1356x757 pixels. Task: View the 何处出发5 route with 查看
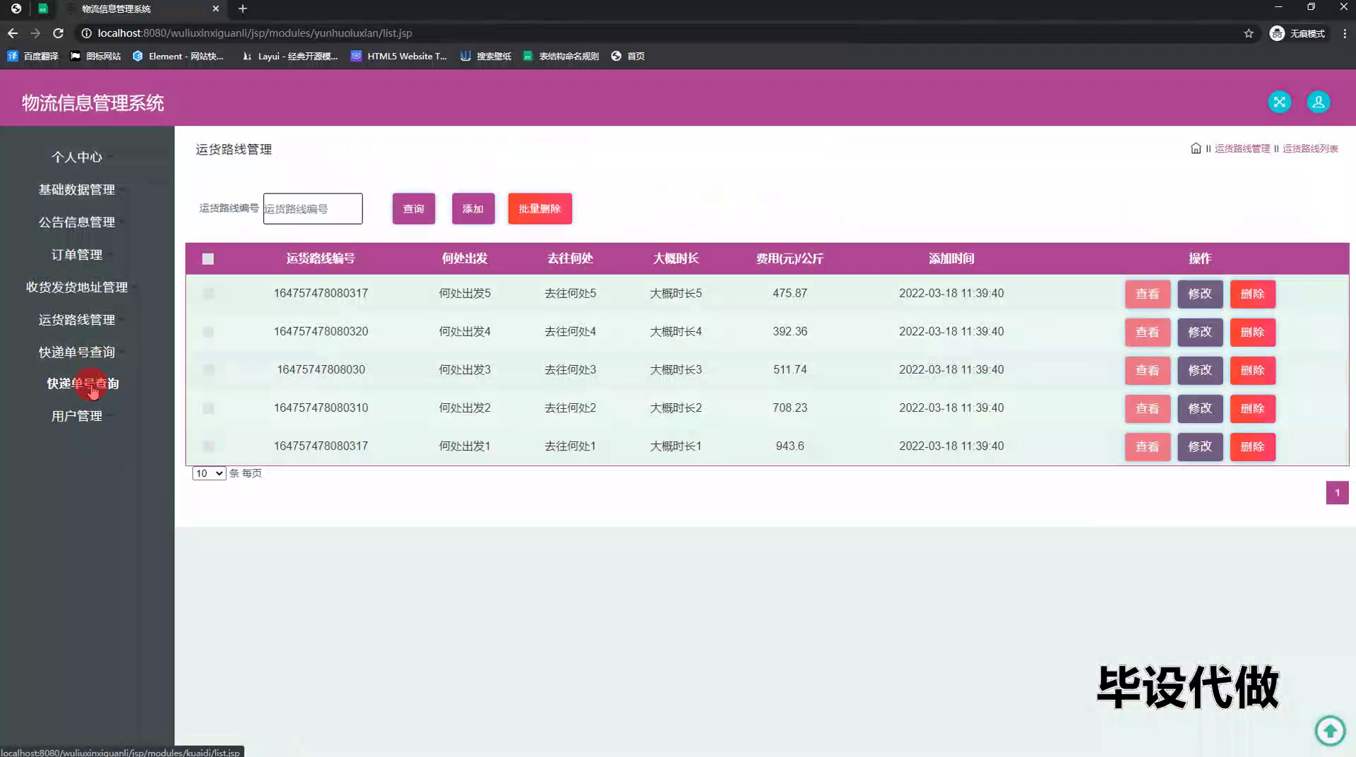click(x=1147, y=294)
